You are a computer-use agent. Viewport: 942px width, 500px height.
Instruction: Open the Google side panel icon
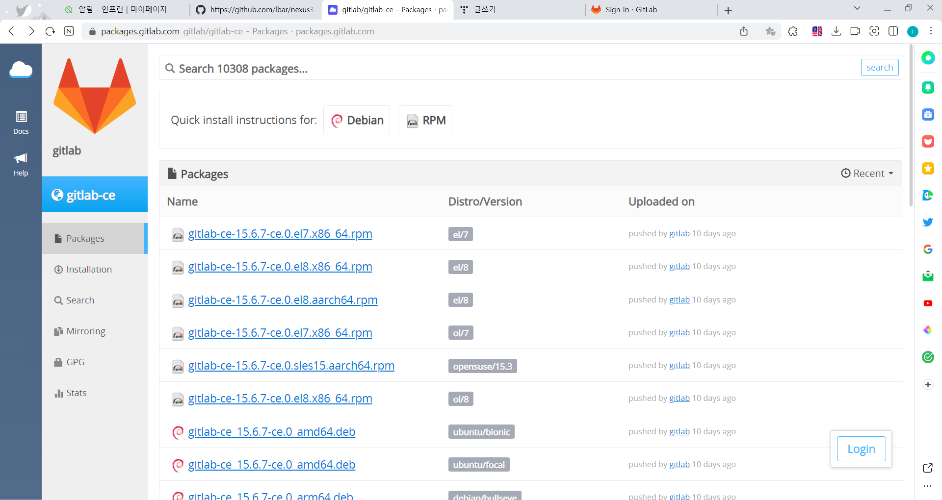(x=928, y=249)
